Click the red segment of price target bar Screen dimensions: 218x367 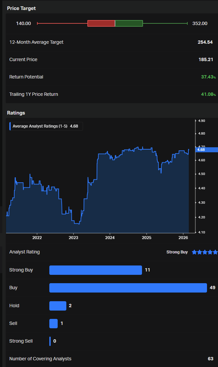click(101, 23)
